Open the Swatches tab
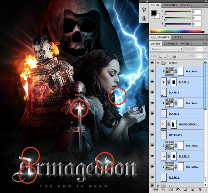This screenshot has height=193, width=208. point(170,6)
